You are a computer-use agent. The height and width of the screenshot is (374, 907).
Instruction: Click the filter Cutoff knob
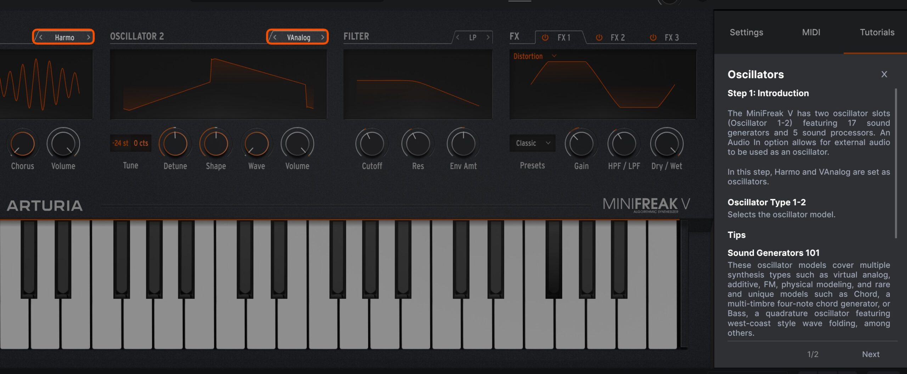pos(372,144)
